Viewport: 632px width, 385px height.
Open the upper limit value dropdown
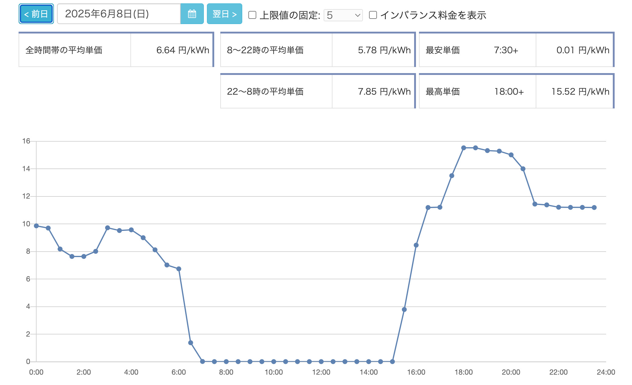point(343,15)
